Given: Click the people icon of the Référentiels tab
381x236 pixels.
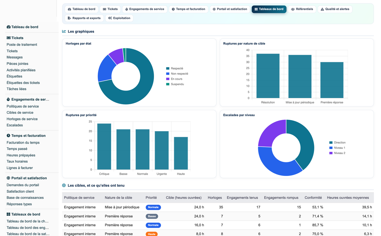Looking at the screenshot, I should (293, 9).
